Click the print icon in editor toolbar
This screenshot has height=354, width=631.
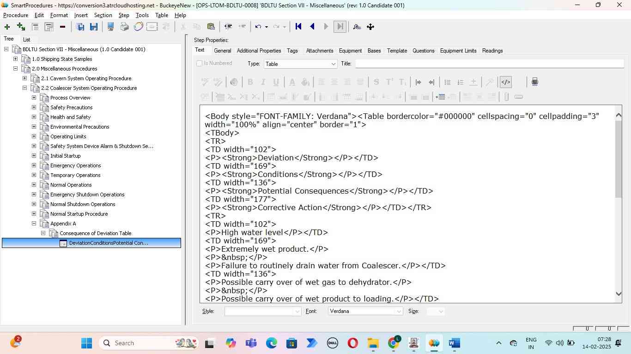click(x=534, y=82)
